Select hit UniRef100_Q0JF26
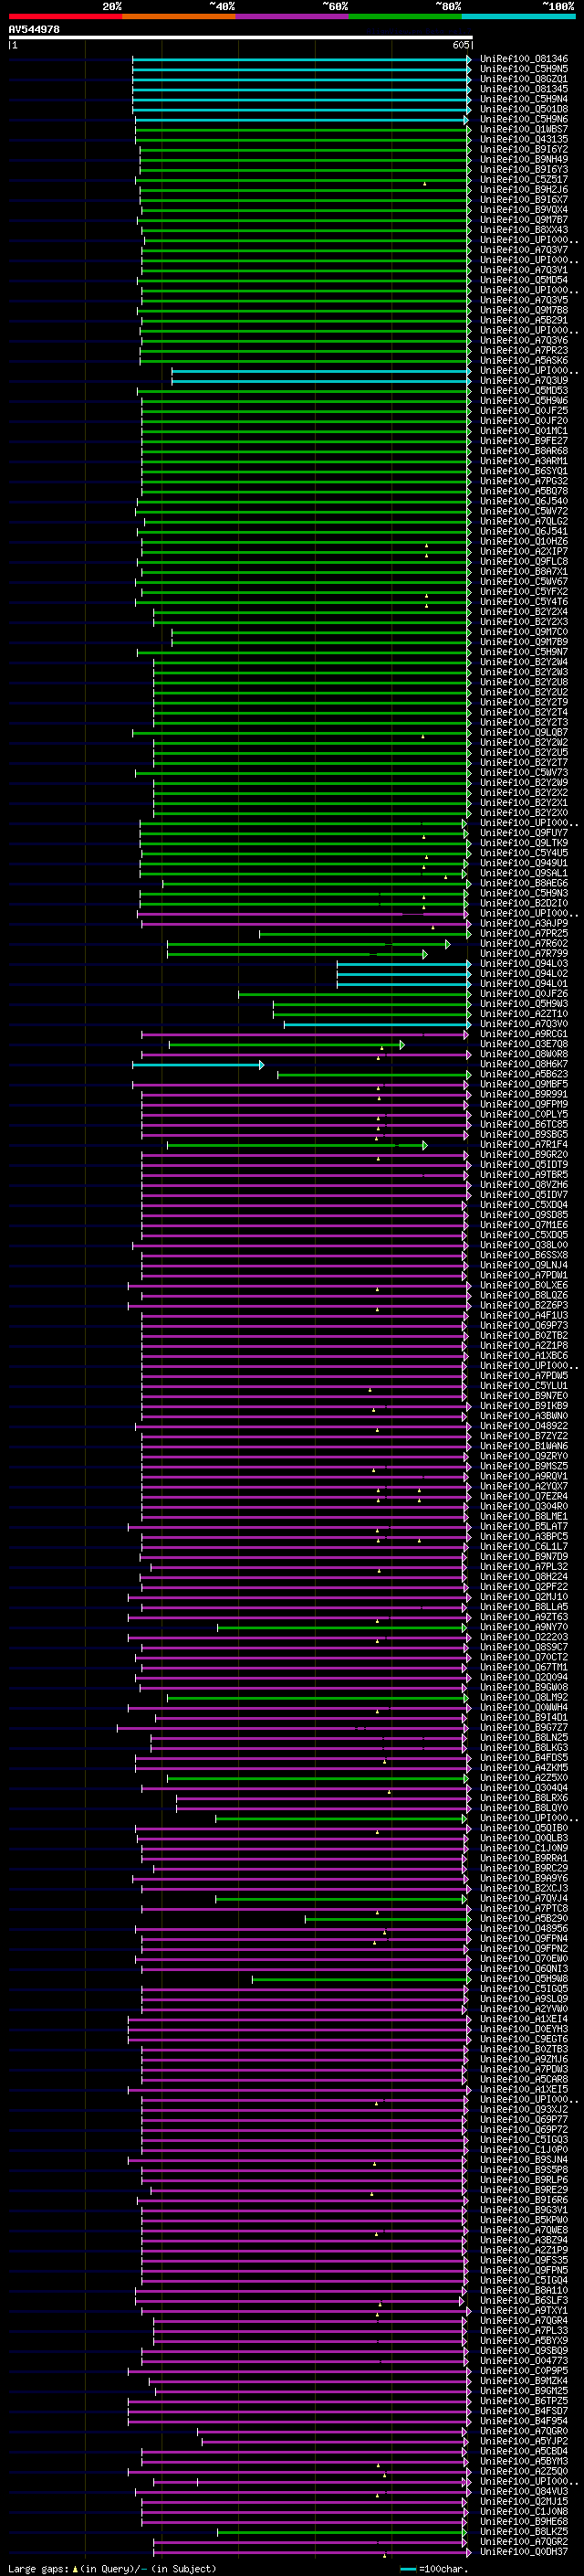 tap(524, 993)
